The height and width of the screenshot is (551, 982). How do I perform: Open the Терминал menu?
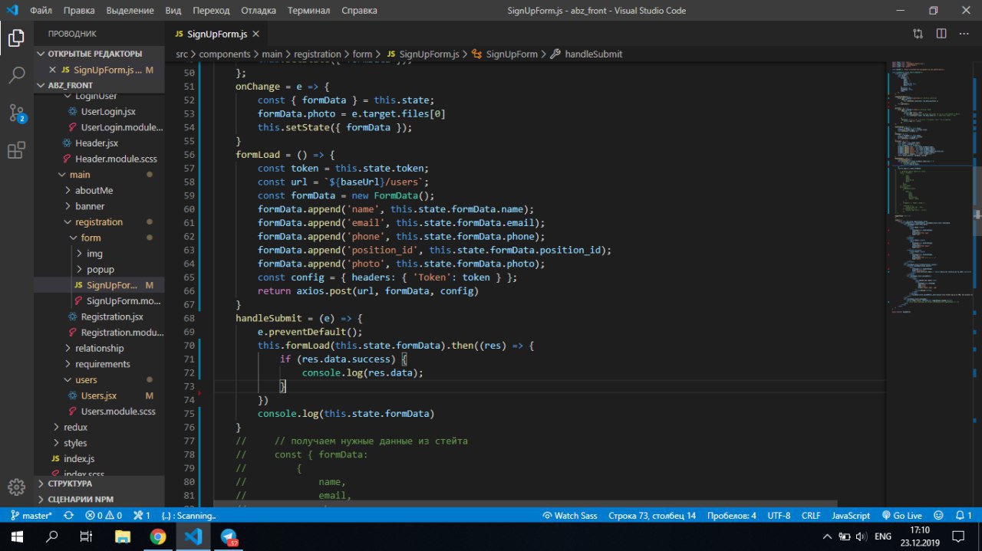pos(308,11)
